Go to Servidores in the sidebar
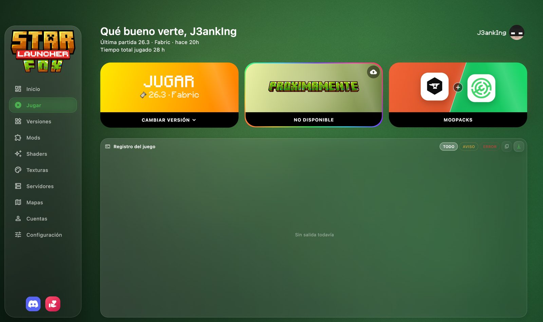 tap(43, 186)
